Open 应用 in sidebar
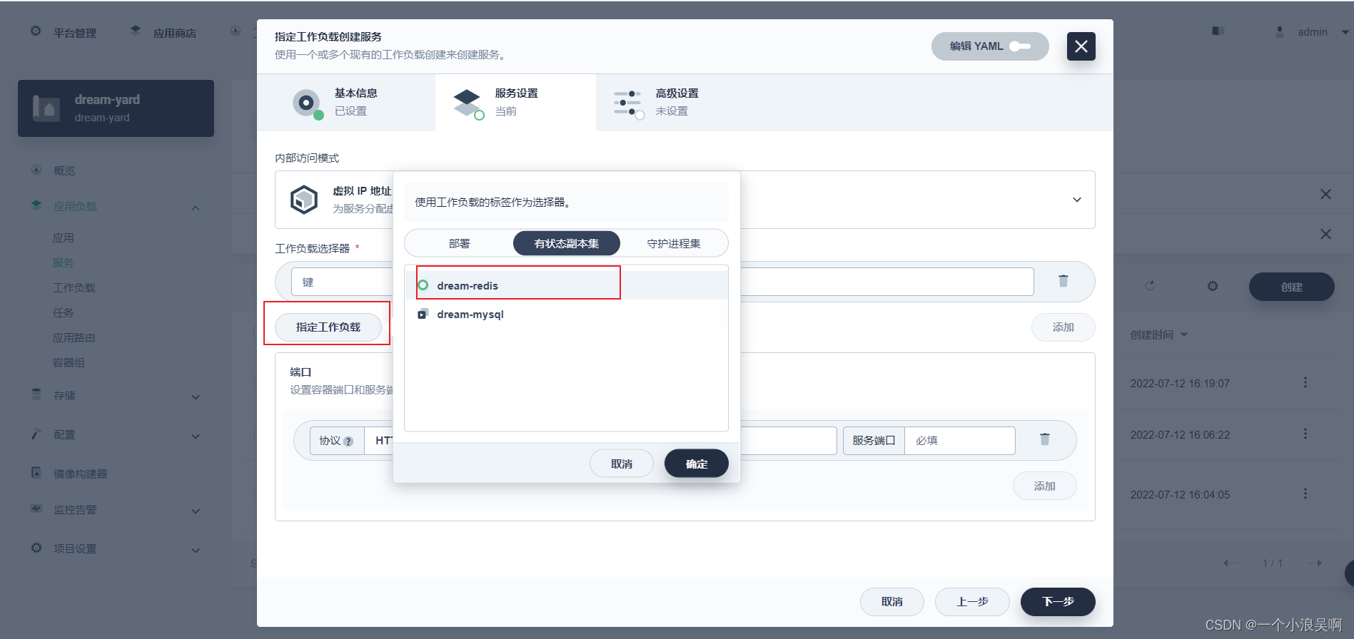The image size is (1354, 639). pos(64,238)
